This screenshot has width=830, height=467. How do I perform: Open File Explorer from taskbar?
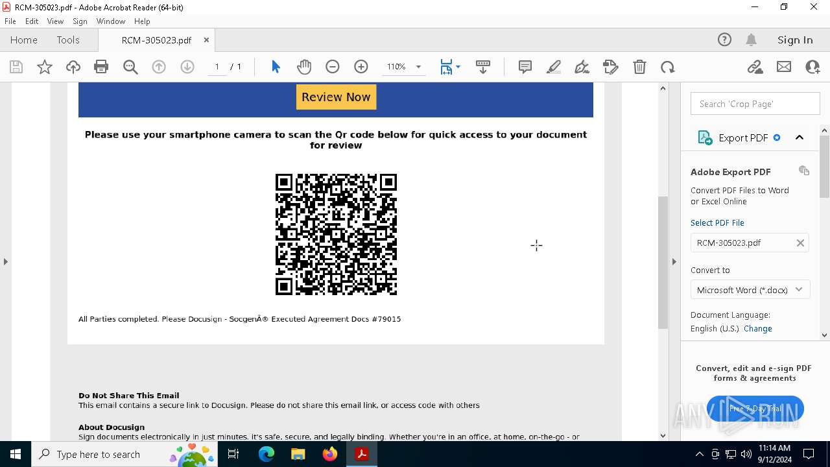pos(298,454)
